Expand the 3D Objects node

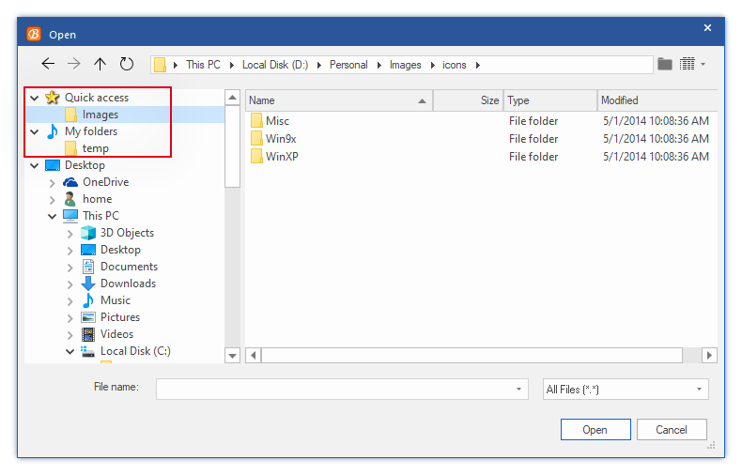[x=70, y=234]
